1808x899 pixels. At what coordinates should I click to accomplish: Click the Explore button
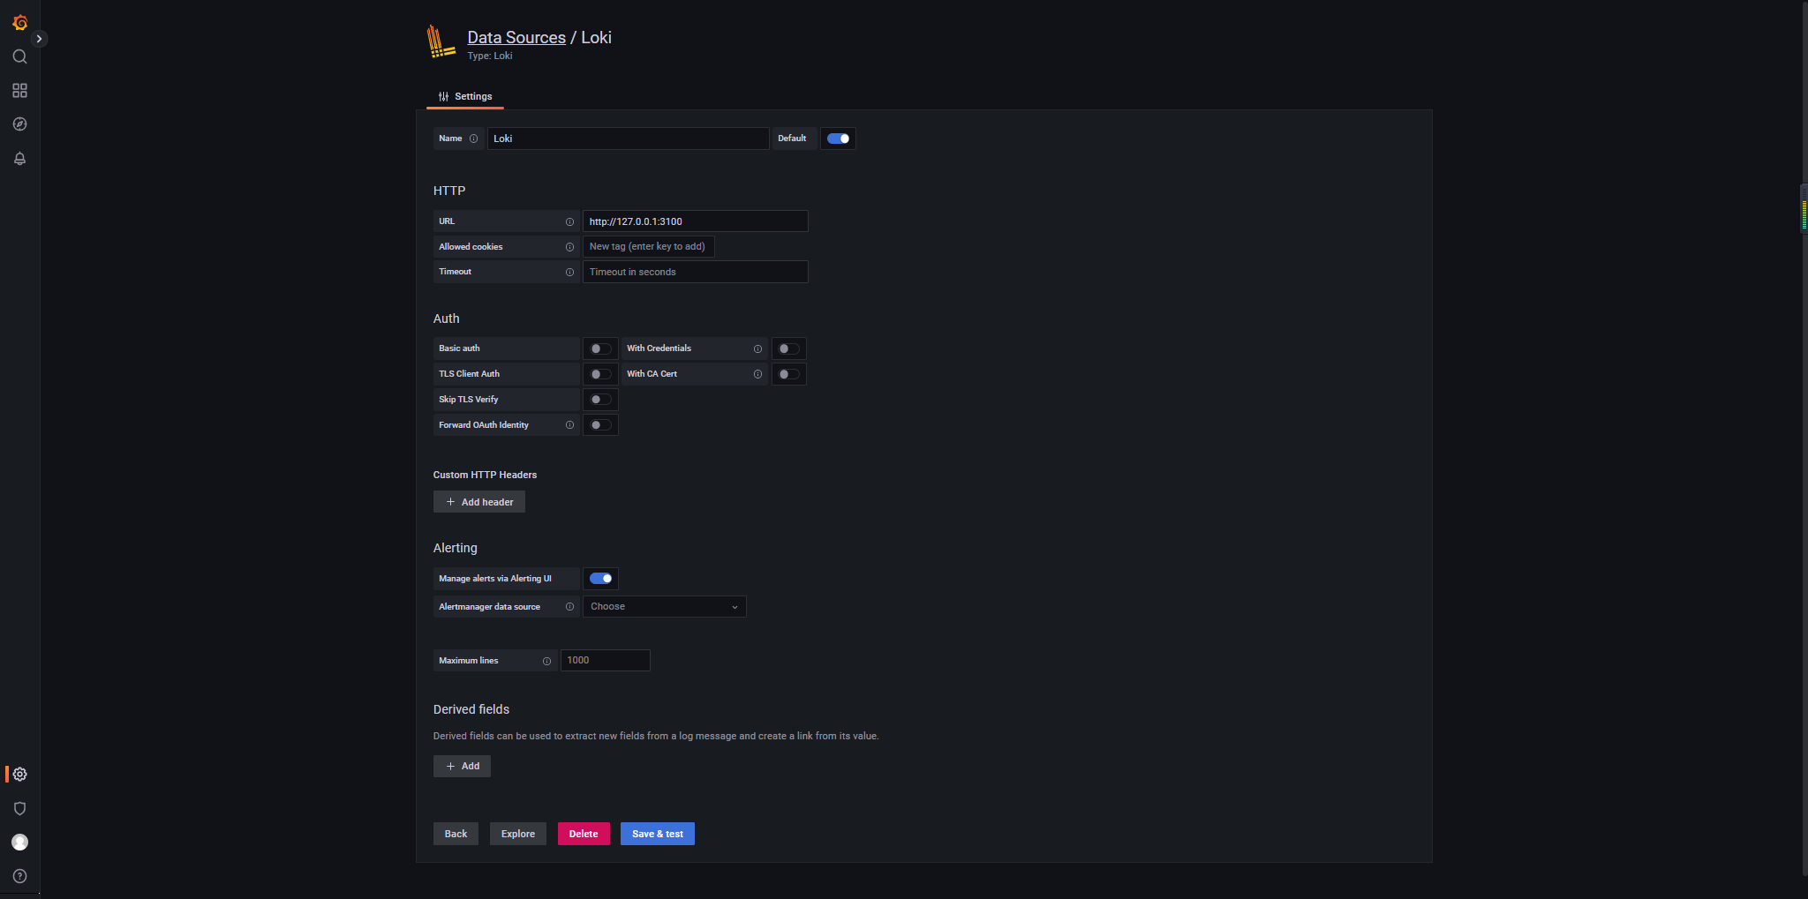click(x=518, y=834)
